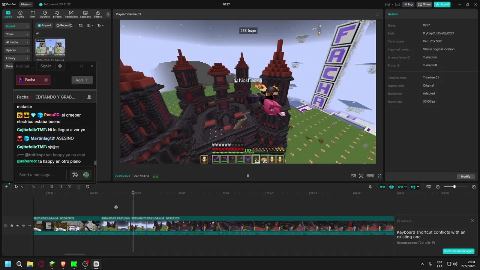Close the Facha chat tab

(x=46, y=80)
